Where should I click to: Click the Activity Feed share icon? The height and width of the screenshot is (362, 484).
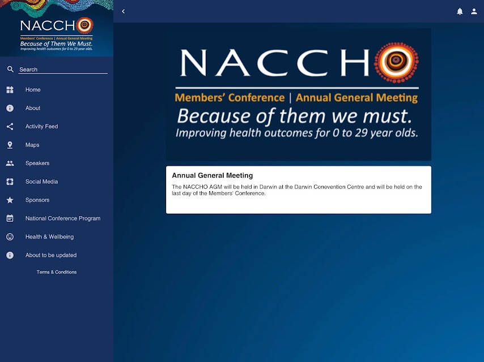pos(10,126)
